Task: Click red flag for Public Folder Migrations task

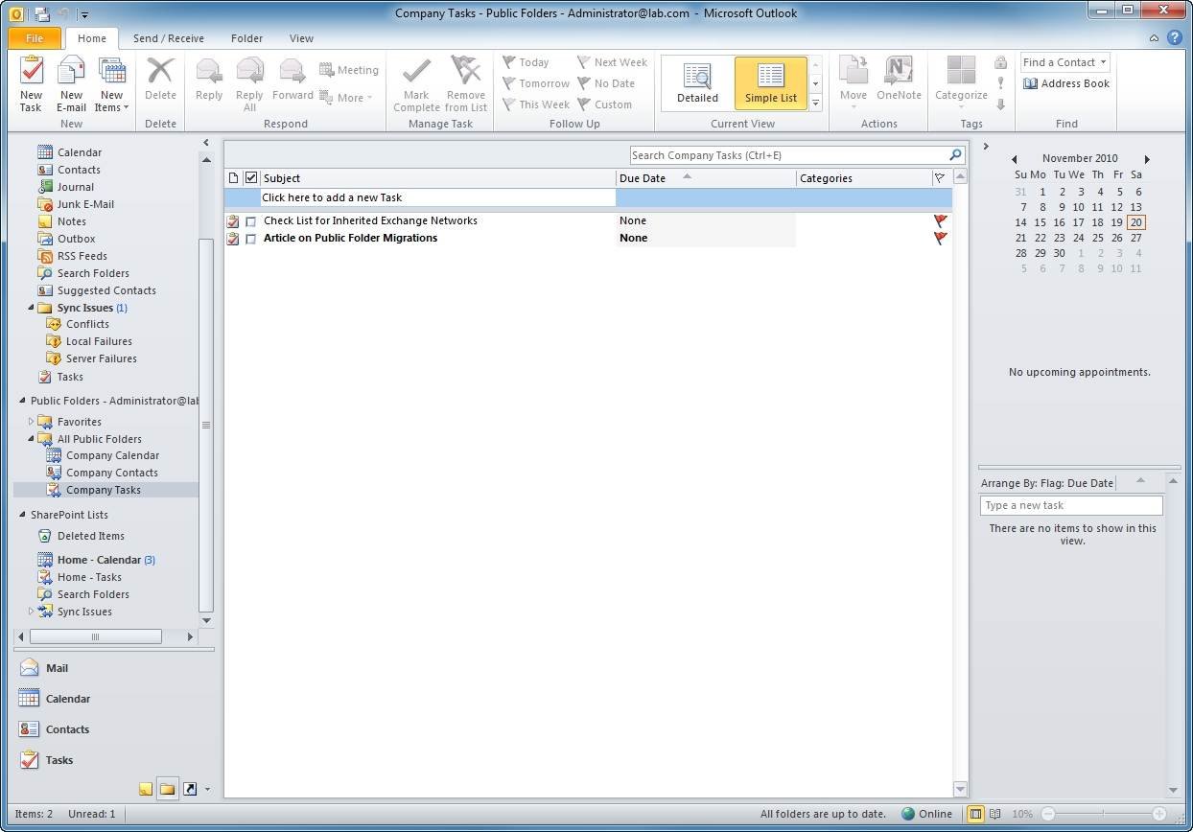Action: 940,238
